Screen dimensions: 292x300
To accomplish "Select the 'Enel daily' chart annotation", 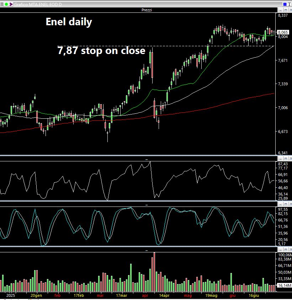I will tap(69, 22).
